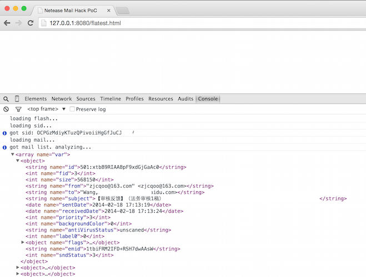The image size is (366, 277).
Task: Click the int name="size" row
Action: [x=69, y=179]
